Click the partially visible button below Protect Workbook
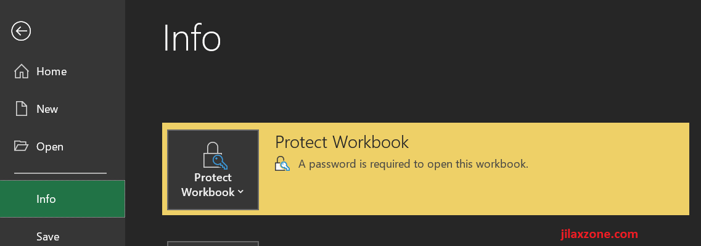701x246 pixels. click(213, 244)
